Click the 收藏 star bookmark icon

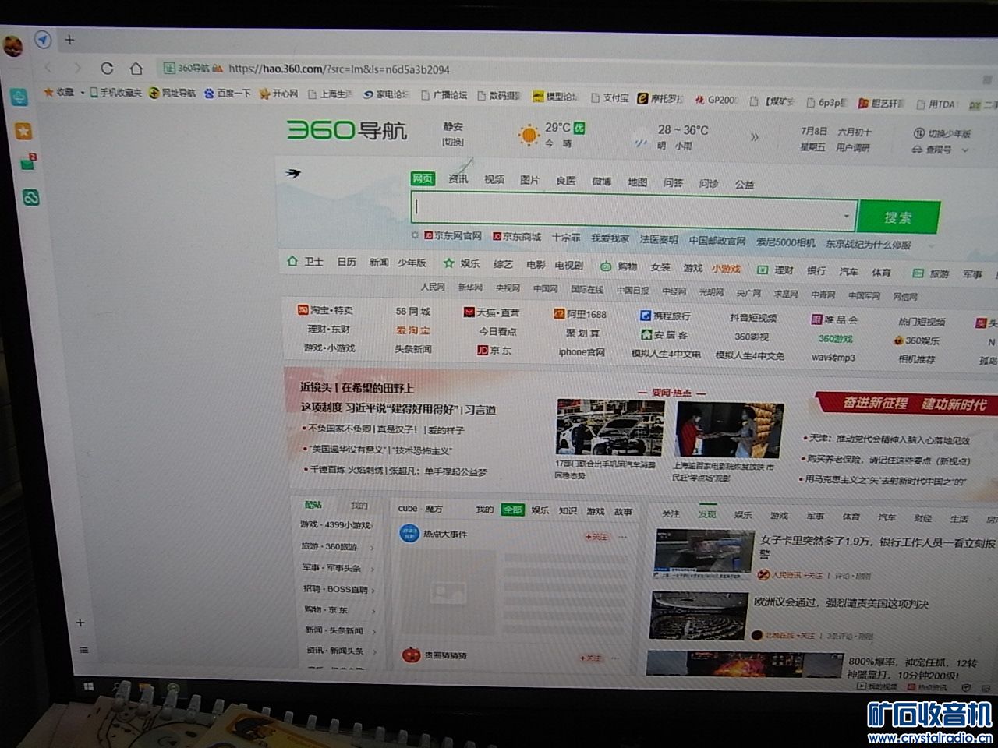[49, 92]
